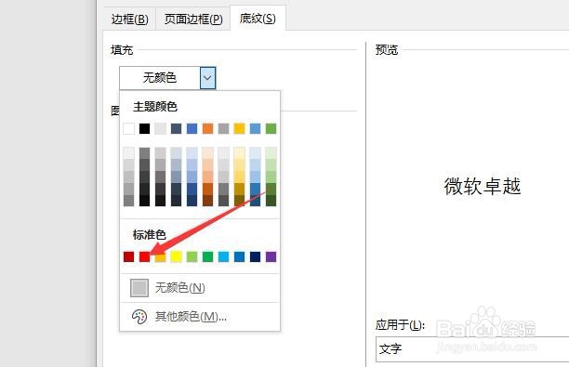Image resolution: width=569 pixels, height=367 pixels.
Task: Click the 无颜色(N) gray square icon
Action: [x=139, y=288]
